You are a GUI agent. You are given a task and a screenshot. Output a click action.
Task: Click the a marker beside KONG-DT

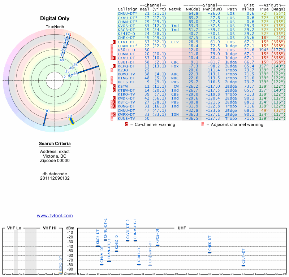click(x=112, y=106)
